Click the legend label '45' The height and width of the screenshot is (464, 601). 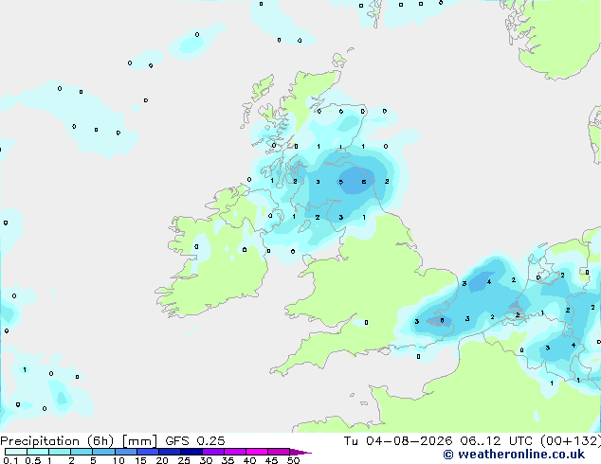tap(271, 460)
